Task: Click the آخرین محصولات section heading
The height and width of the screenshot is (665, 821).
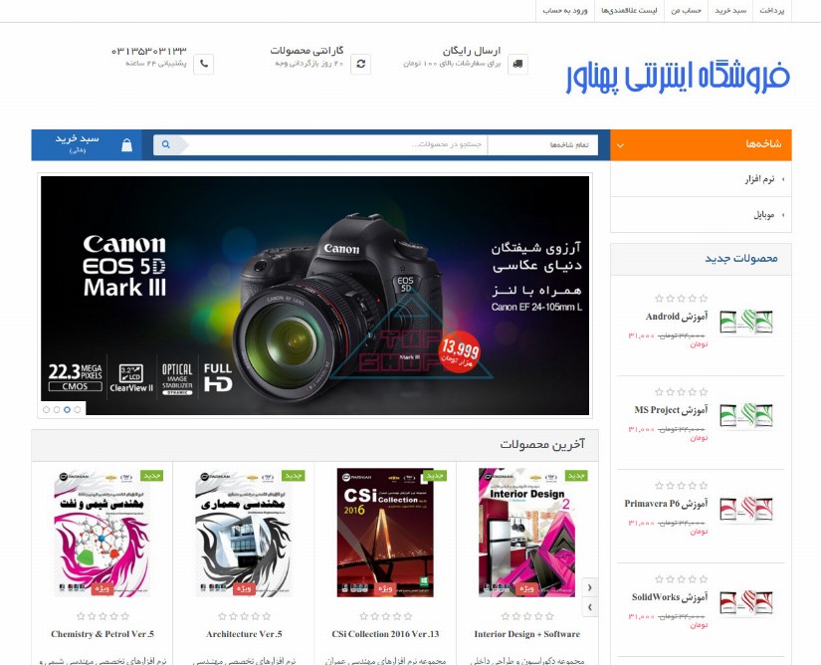Action: pos(542,445)
